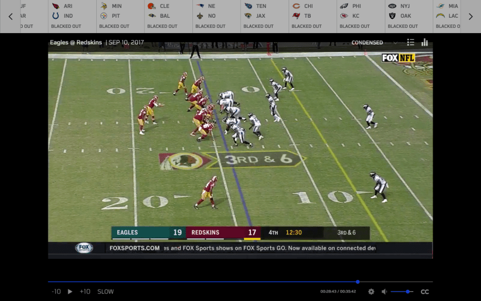Screen dimensions: 481x301
Task: Enable SLOW motion playback
Action: [105, 291]
